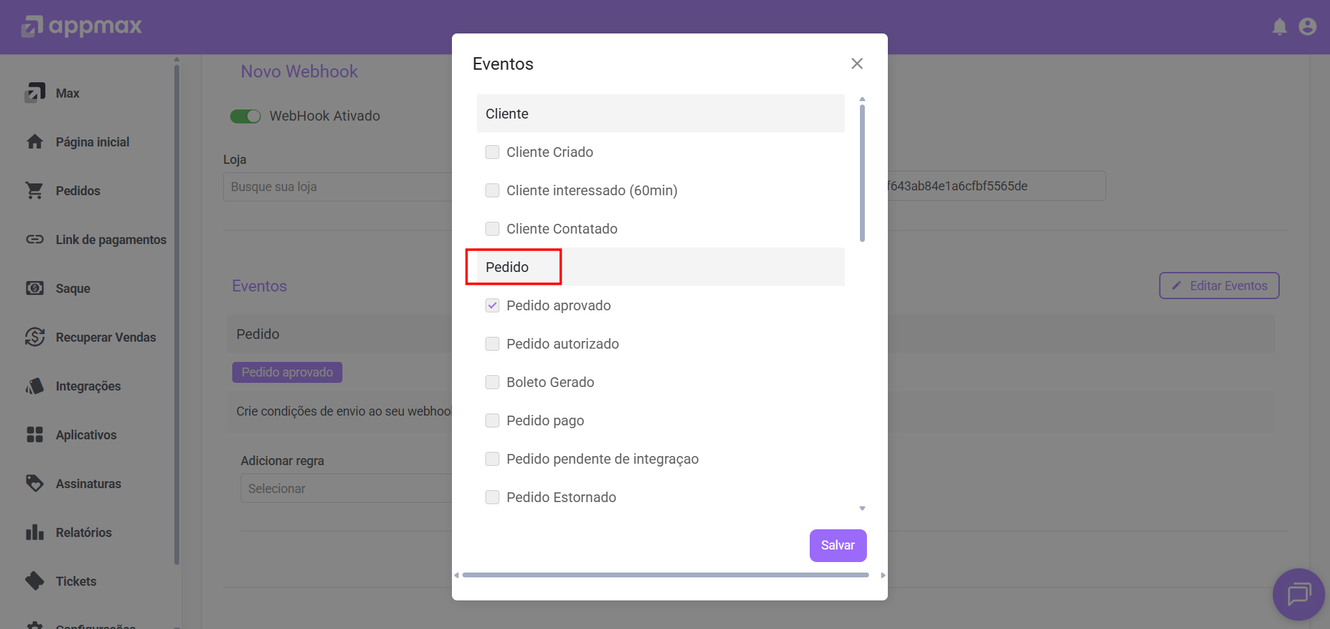Click the Aplicativos grid icon
This screenshot has height=629, width=1330.
point(34,434)
